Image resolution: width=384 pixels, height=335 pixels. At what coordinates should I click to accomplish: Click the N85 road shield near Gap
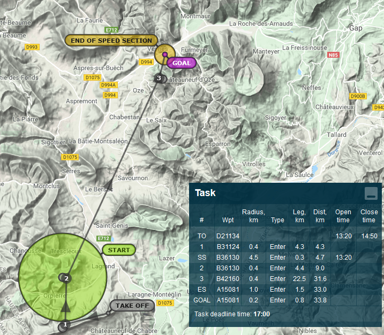coord(334,54)
